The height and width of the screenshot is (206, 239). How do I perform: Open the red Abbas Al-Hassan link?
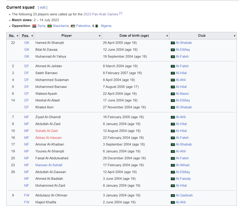coord(48,138)
